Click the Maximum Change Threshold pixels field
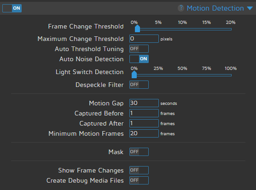Viewport: 256px width, 190px height. [x=144, y=39]
